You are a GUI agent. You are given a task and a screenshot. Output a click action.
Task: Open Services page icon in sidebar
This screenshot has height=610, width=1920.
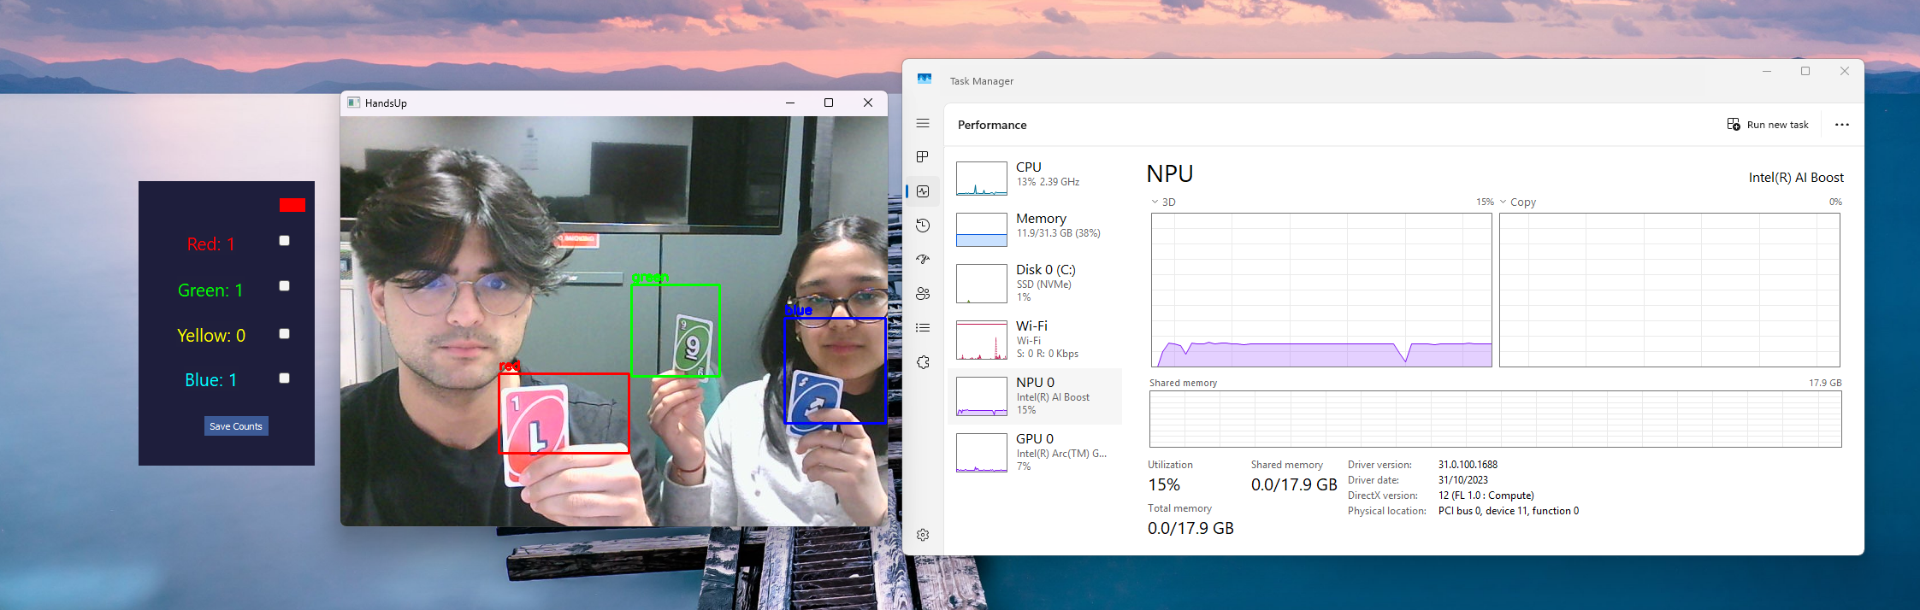923,362
